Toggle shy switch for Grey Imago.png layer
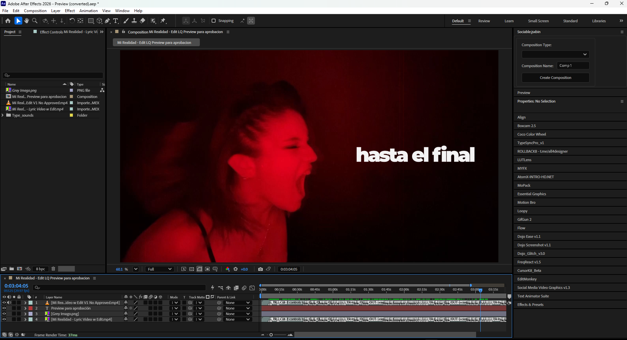Image resolution: width=627 pixels, height=340 pixels. click(x=126, y=314)
